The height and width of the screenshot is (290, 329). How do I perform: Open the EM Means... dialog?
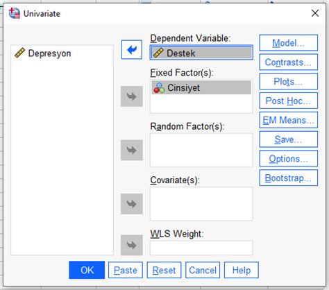pyautogui.click(x=289, y=120)
